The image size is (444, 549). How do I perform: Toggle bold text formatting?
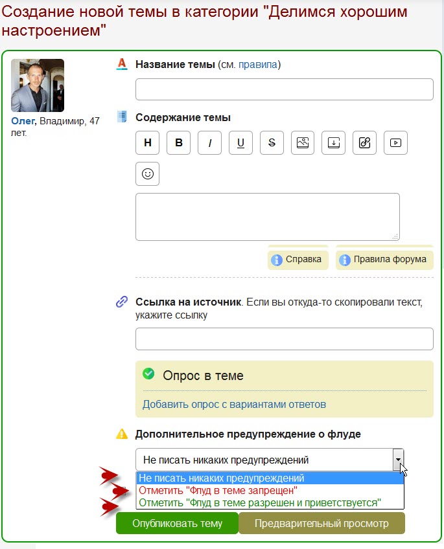(x=178, y=143)
